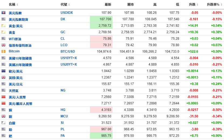Image resolution: width=224 pixels, height=140 pixels.
Task: Sort table by 代號 column arrows
Action: [x=69, y=5]
